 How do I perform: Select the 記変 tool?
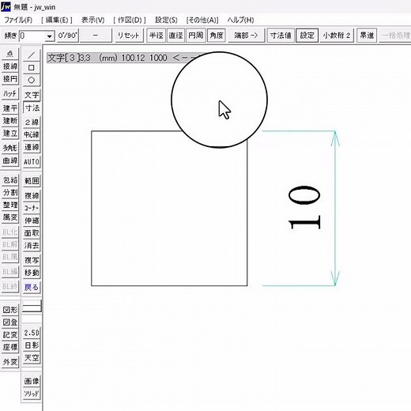pos(10,334)
